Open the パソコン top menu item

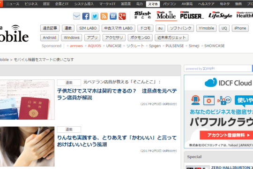pos(170,4)
